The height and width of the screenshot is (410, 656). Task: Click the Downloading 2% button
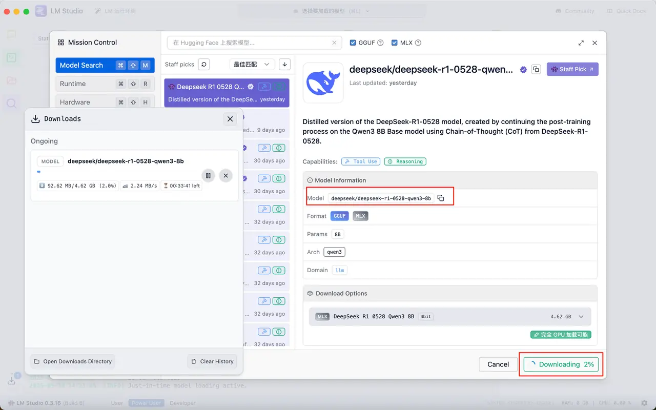click(561, 364)
